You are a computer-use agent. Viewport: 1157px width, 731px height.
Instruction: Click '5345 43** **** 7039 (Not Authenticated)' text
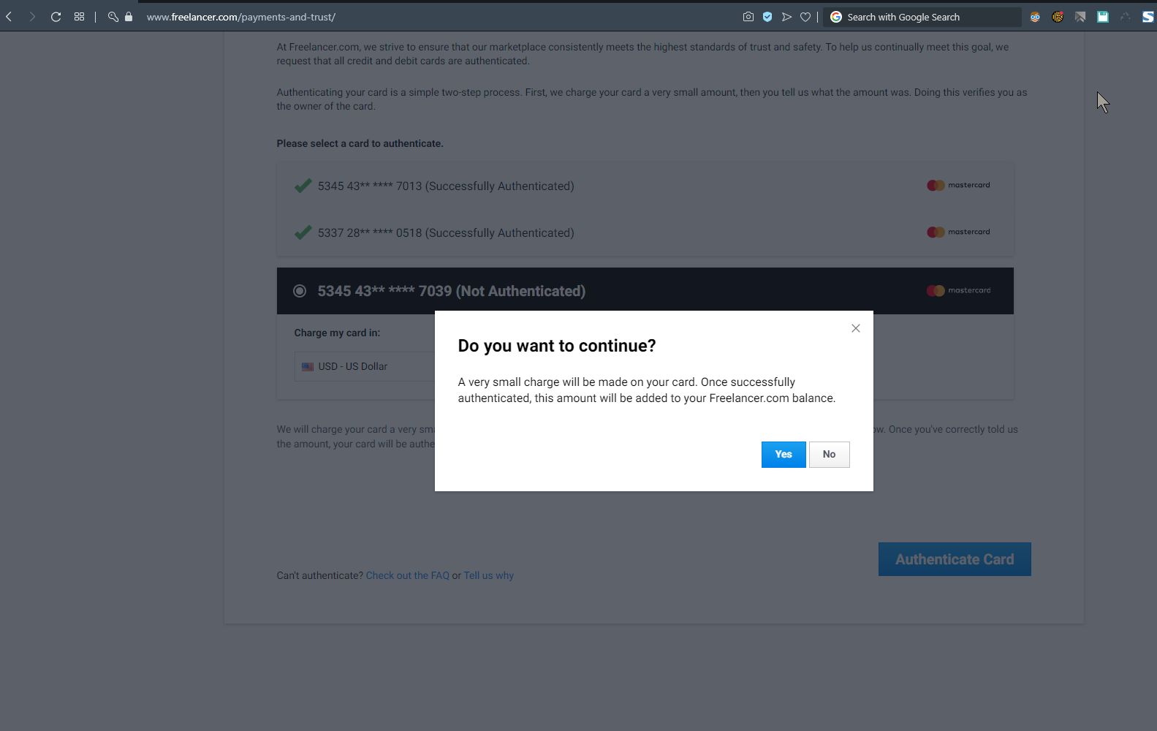(452, 291)
